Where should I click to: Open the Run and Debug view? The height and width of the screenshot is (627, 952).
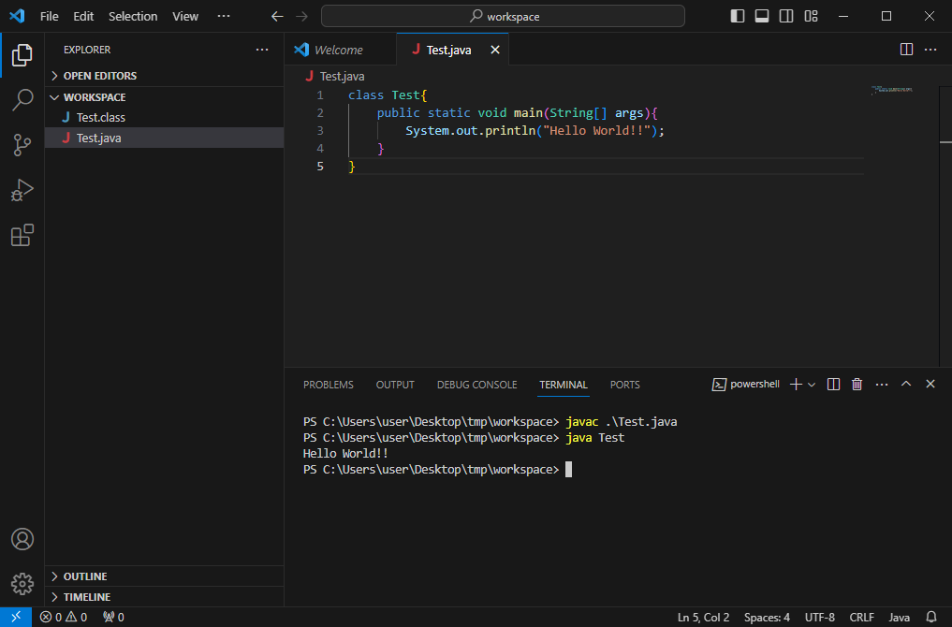pyautogui.click(x=22, y=190)
